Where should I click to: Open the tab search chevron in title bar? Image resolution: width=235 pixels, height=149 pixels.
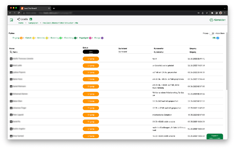225,9
